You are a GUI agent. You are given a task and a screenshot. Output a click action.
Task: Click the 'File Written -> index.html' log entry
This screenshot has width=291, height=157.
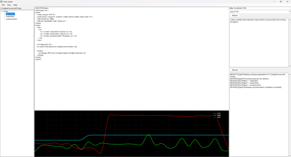(244, 81)
